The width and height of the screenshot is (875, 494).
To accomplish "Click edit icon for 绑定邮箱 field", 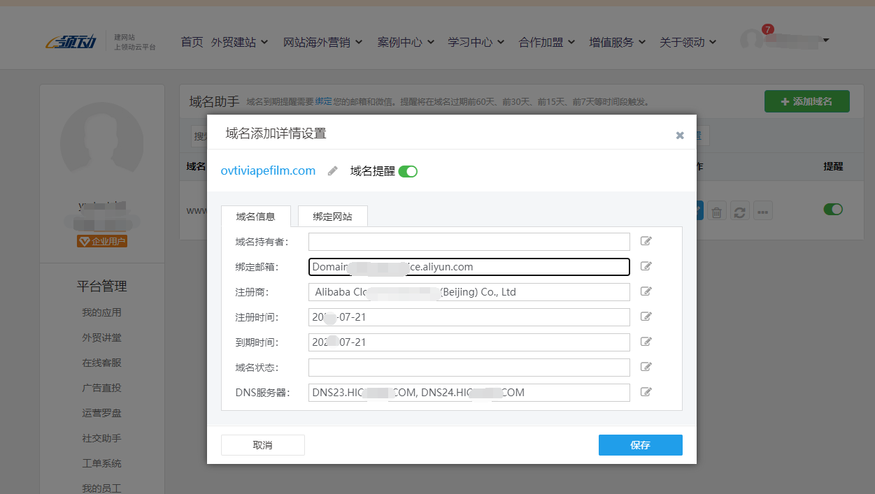I will coord(646,266).
